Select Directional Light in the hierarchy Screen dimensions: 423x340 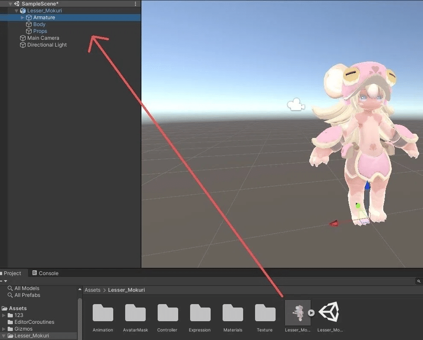70,45
